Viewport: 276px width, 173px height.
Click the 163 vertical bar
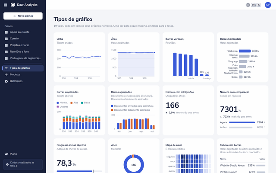201,75
